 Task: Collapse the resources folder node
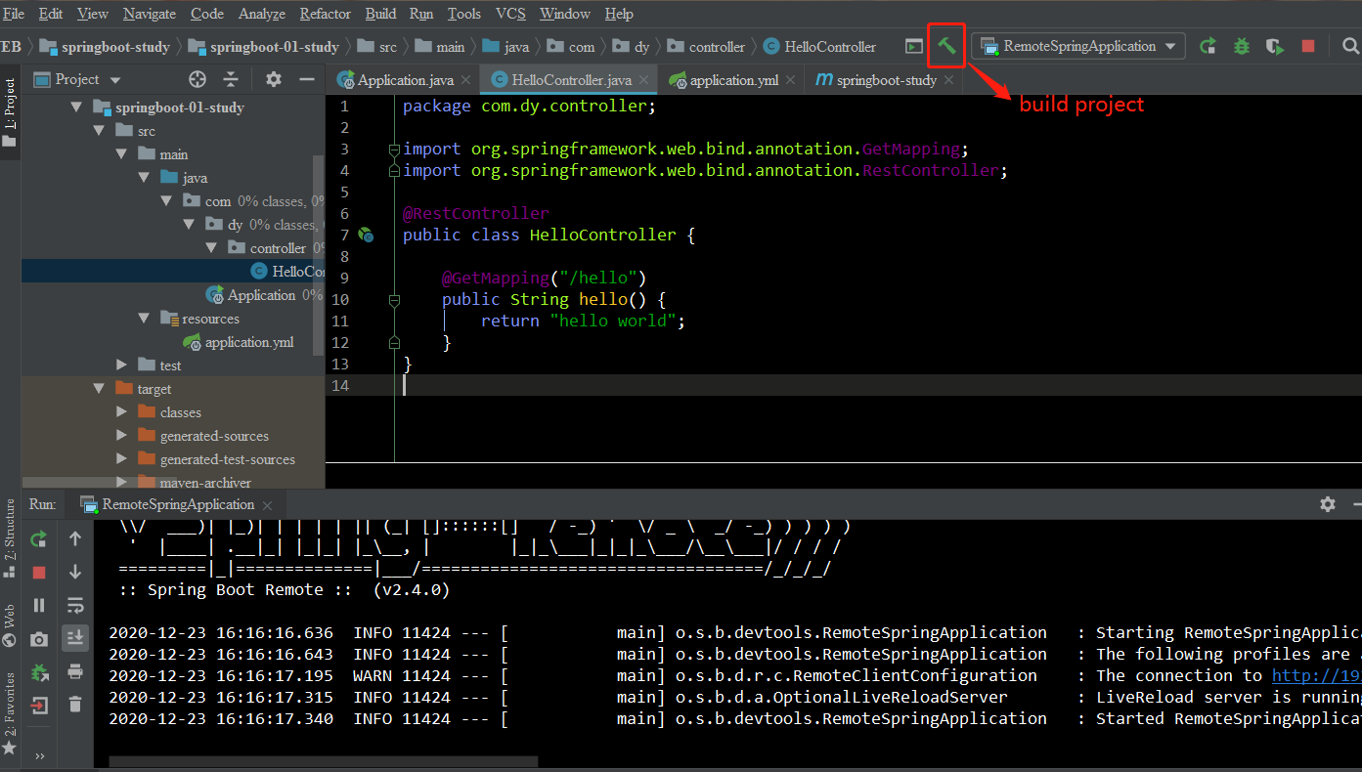[x=143, y=319]
